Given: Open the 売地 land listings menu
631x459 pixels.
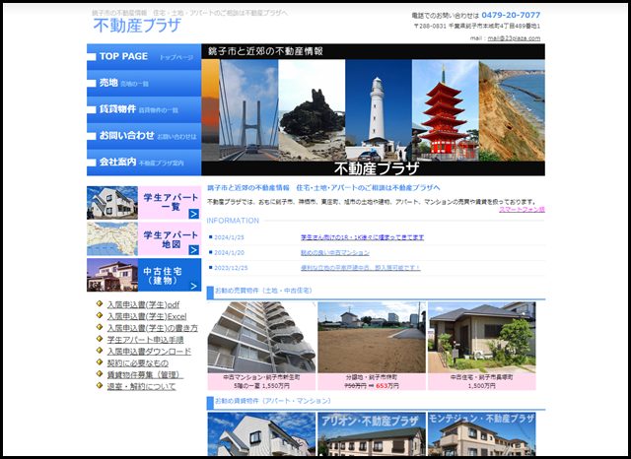Looking at the screenshot, I should (144, 83).
